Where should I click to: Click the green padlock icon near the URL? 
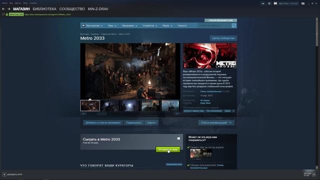(x=6, y=14)
